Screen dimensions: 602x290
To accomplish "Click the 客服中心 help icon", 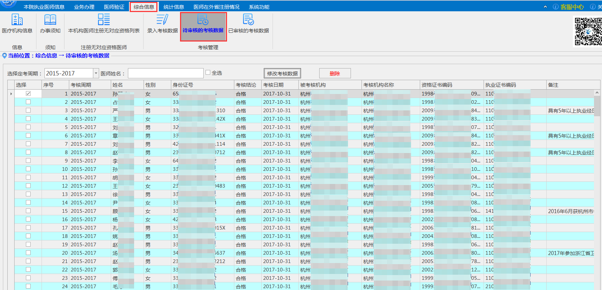I will coord(555,7).
